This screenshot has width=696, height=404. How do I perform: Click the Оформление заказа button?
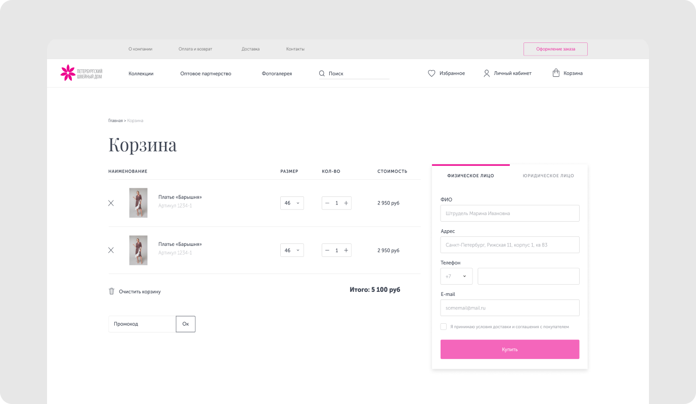[x=555, y=49]
